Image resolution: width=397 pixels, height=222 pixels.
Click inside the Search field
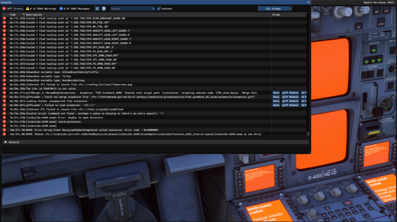[130, 8]
